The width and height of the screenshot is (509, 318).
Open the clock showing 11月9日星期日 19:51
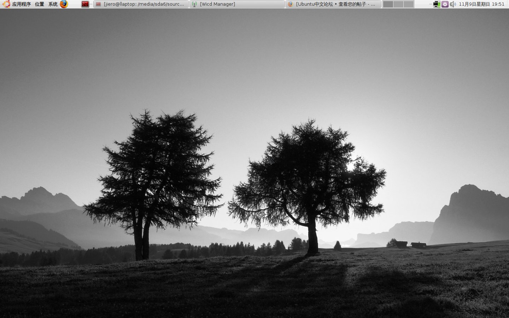[481, 4]
